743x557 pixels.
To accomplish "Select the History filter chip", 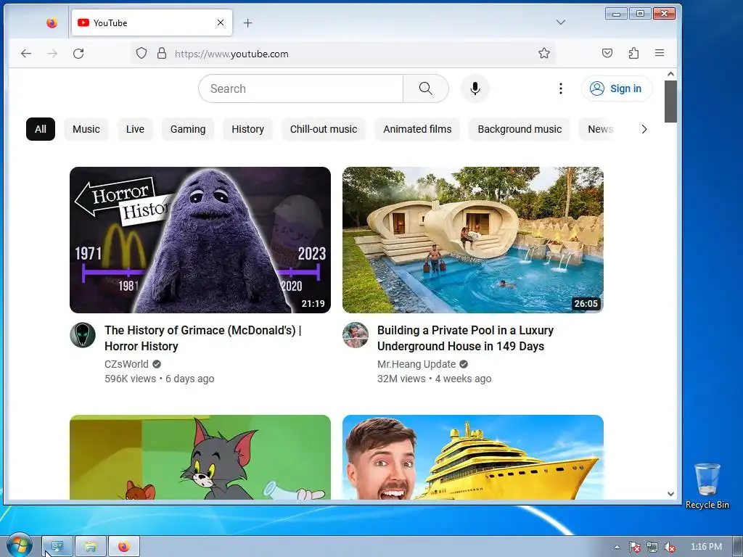I will [248, 129].
